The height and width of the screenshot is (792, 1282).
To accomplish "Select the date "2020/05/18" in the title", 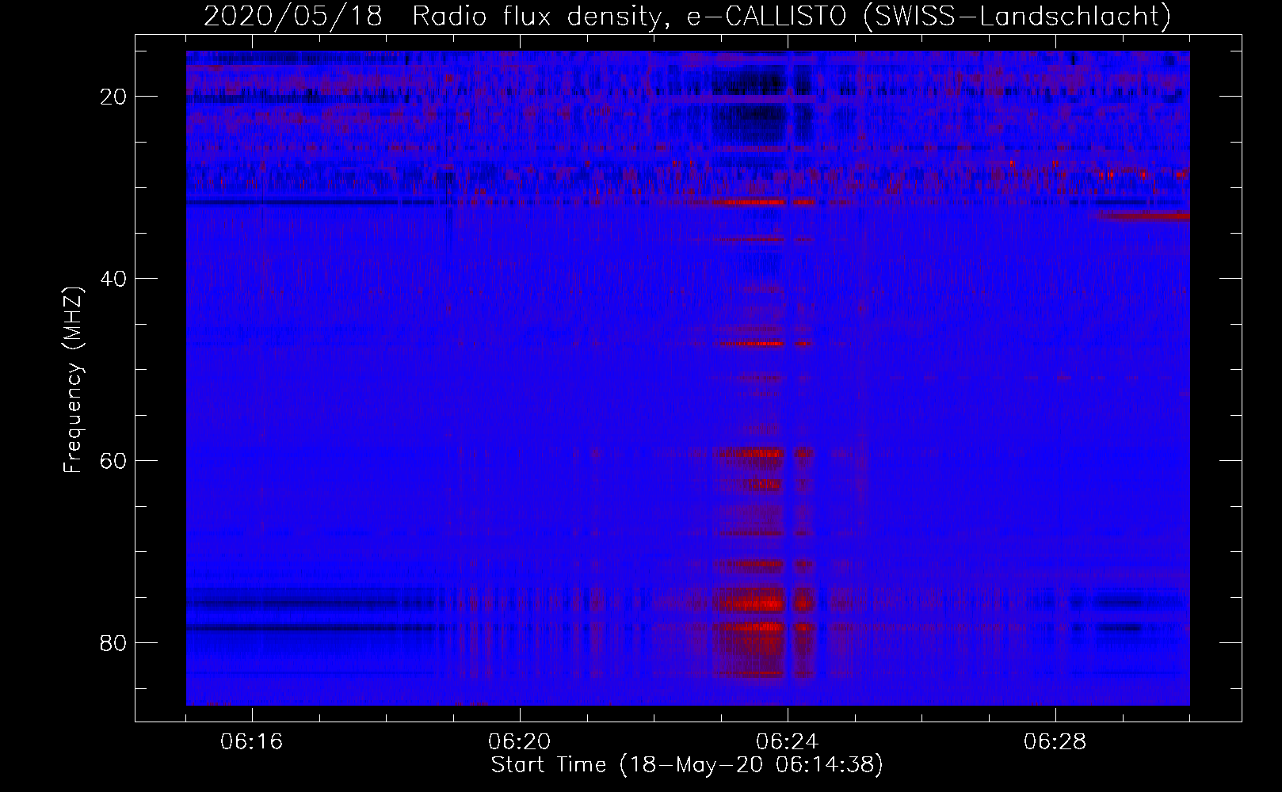I will 292,17.
